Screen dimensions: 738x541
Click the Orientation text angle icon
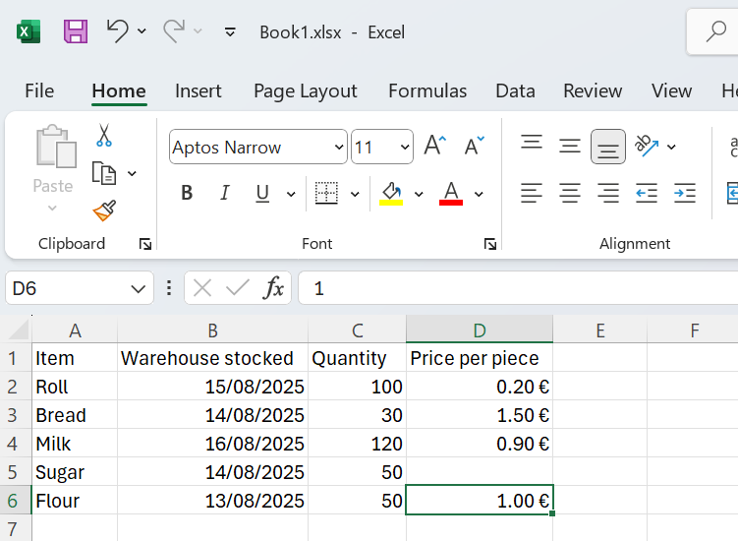(x=647, y=146)
